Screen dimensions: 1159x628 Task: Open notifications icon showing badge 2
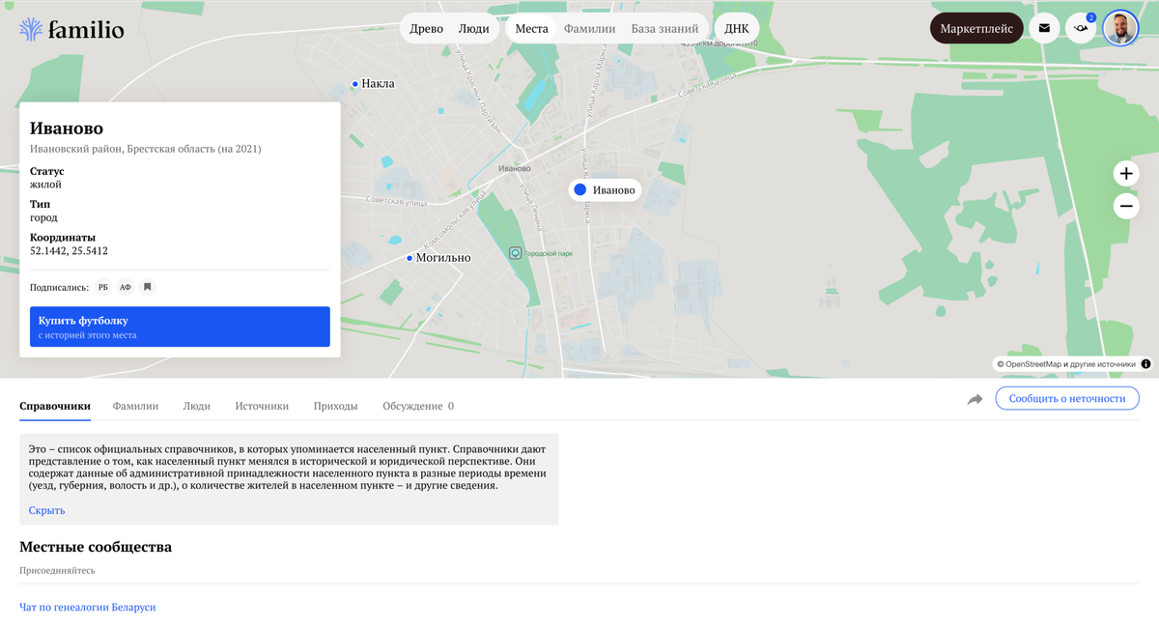[x=1081, y=28]
